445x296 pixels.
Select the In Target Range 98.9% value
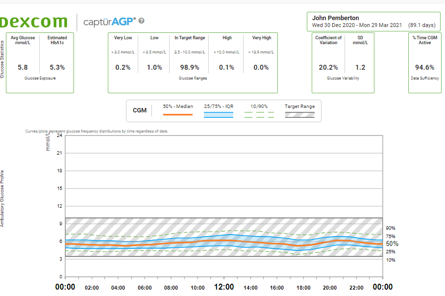coord(190,68)
